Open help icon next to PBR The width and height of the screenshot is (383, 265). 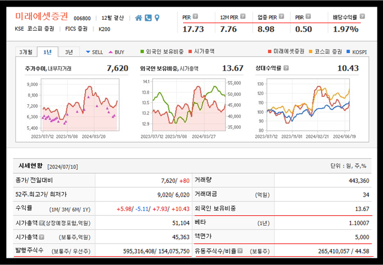coord(308,17)
